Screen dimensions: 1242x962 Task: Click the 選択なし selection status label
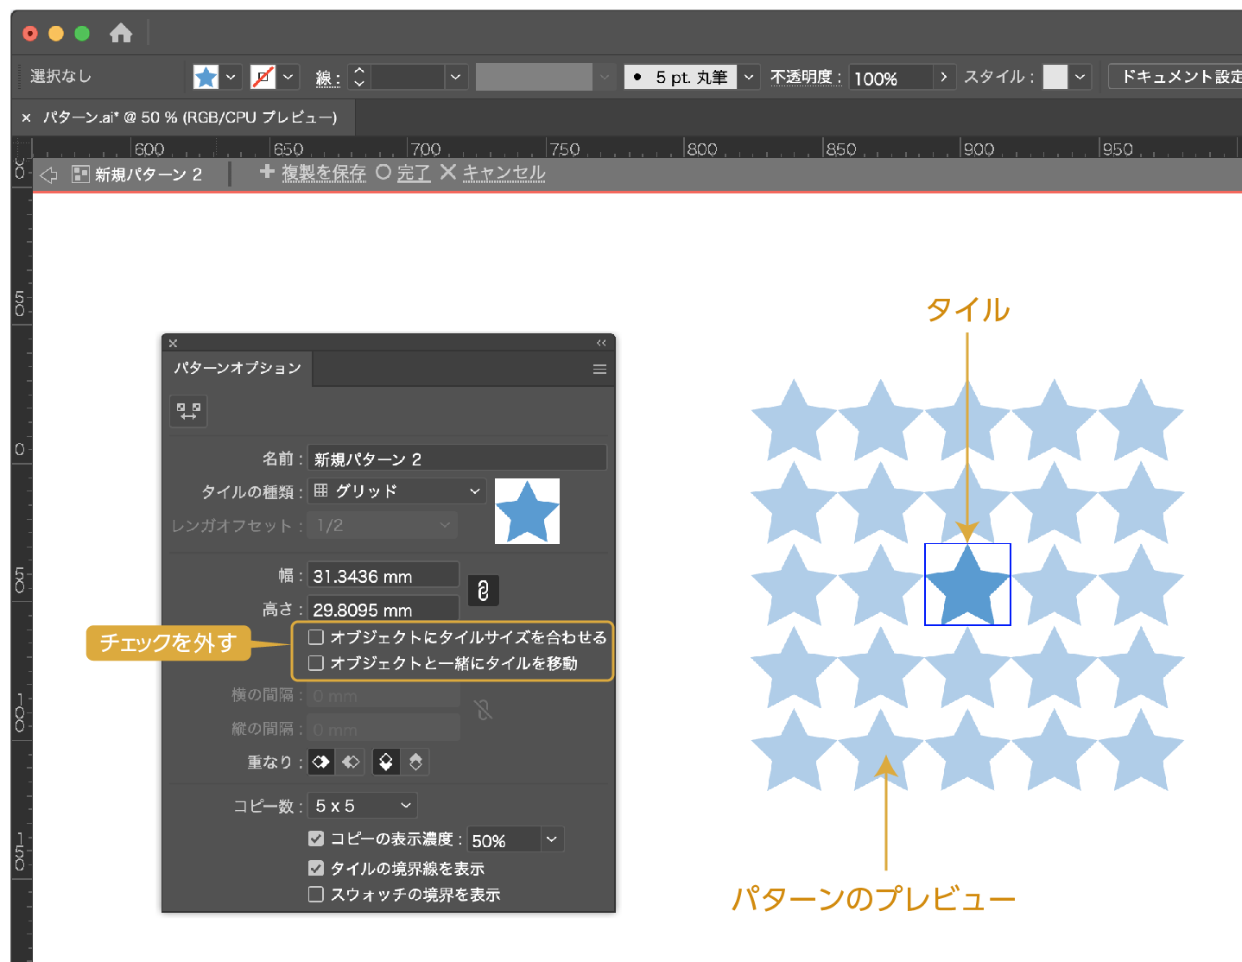(x=60, y=76)
